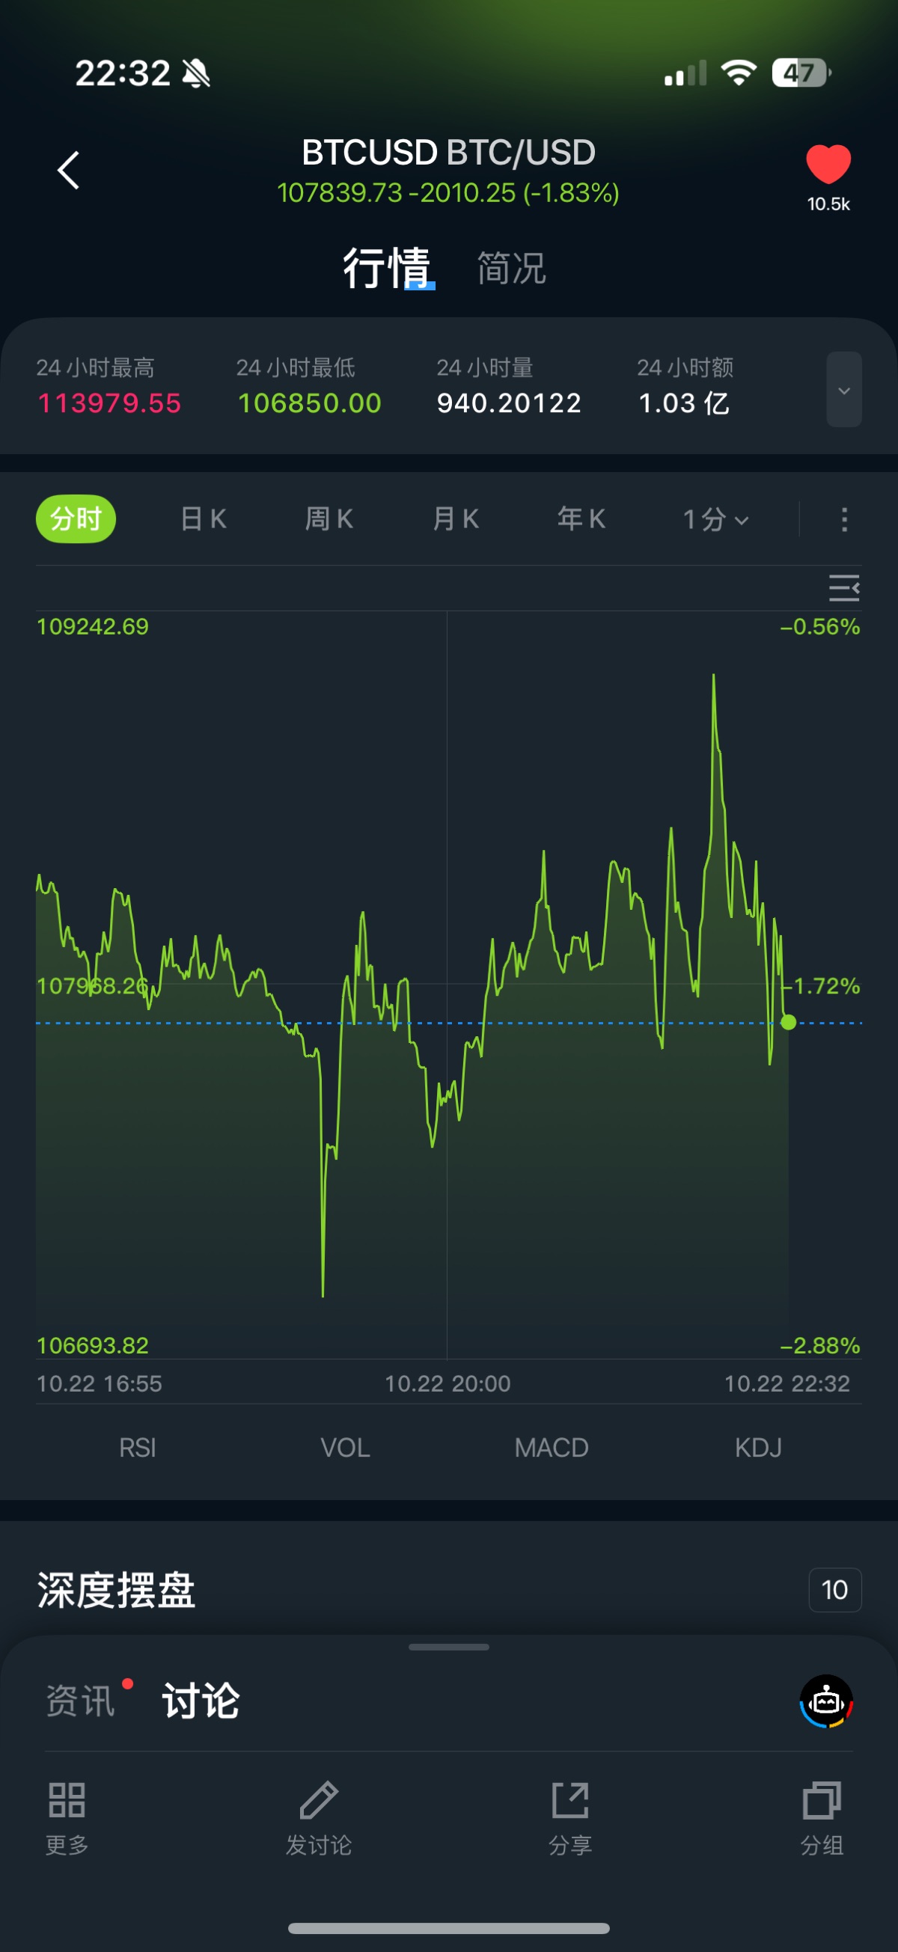Select the 分时 chart mode
Viewport: 898px width, 1952px height.
tap(76, 519)
